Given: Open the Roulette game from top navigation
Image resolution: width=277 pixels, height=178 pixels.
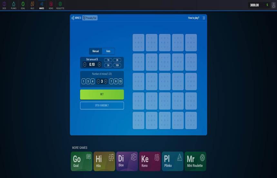Looking at the screenshot, I should 60,5.
